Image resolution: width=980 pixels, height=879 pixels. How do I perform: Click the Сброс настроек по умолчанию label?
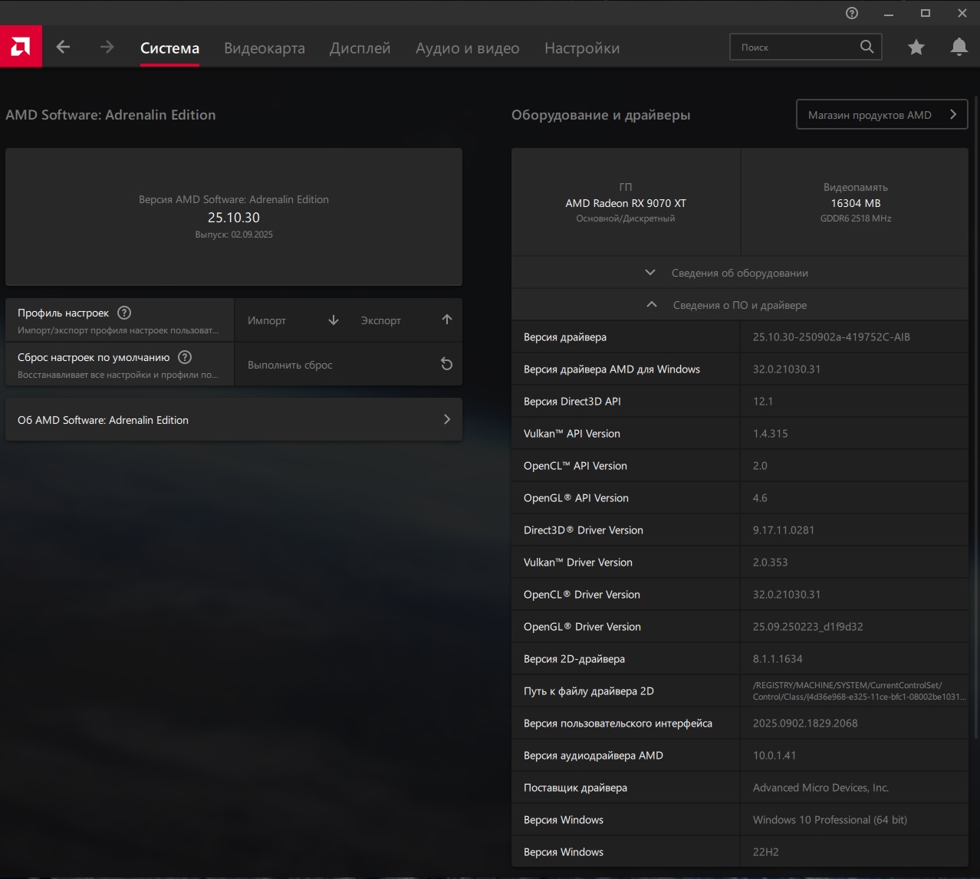[94, 357]
